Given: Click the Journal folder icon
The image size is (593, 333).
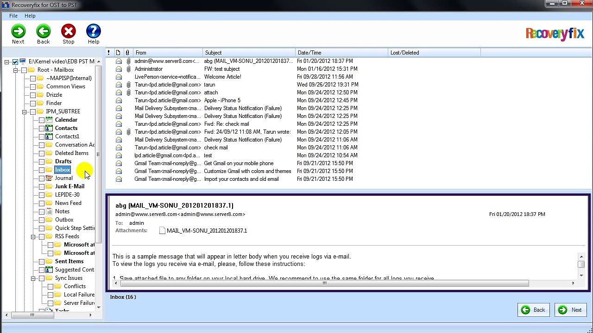Looking at the screenshot, I should (49, 178).
